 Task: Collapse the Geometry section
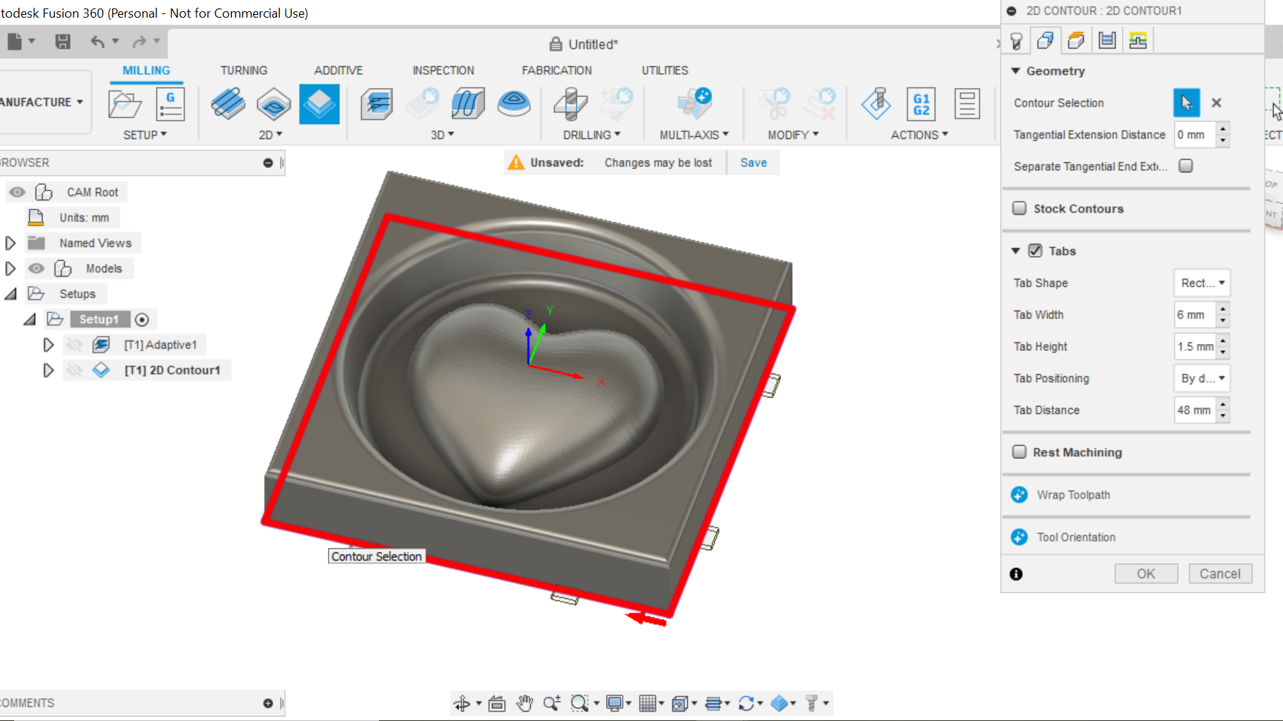[x=1016, y=71]
